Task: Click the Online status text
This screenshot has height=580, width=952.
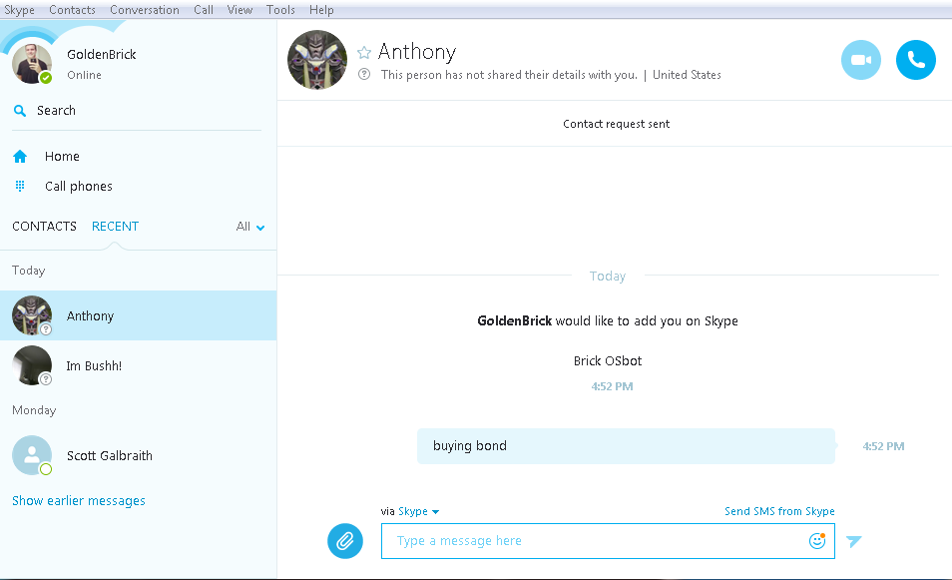Action: click(85, 75)
